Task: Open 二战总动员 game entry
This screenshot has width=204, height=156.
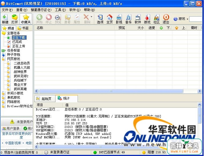Action: (x=22, y=63)
